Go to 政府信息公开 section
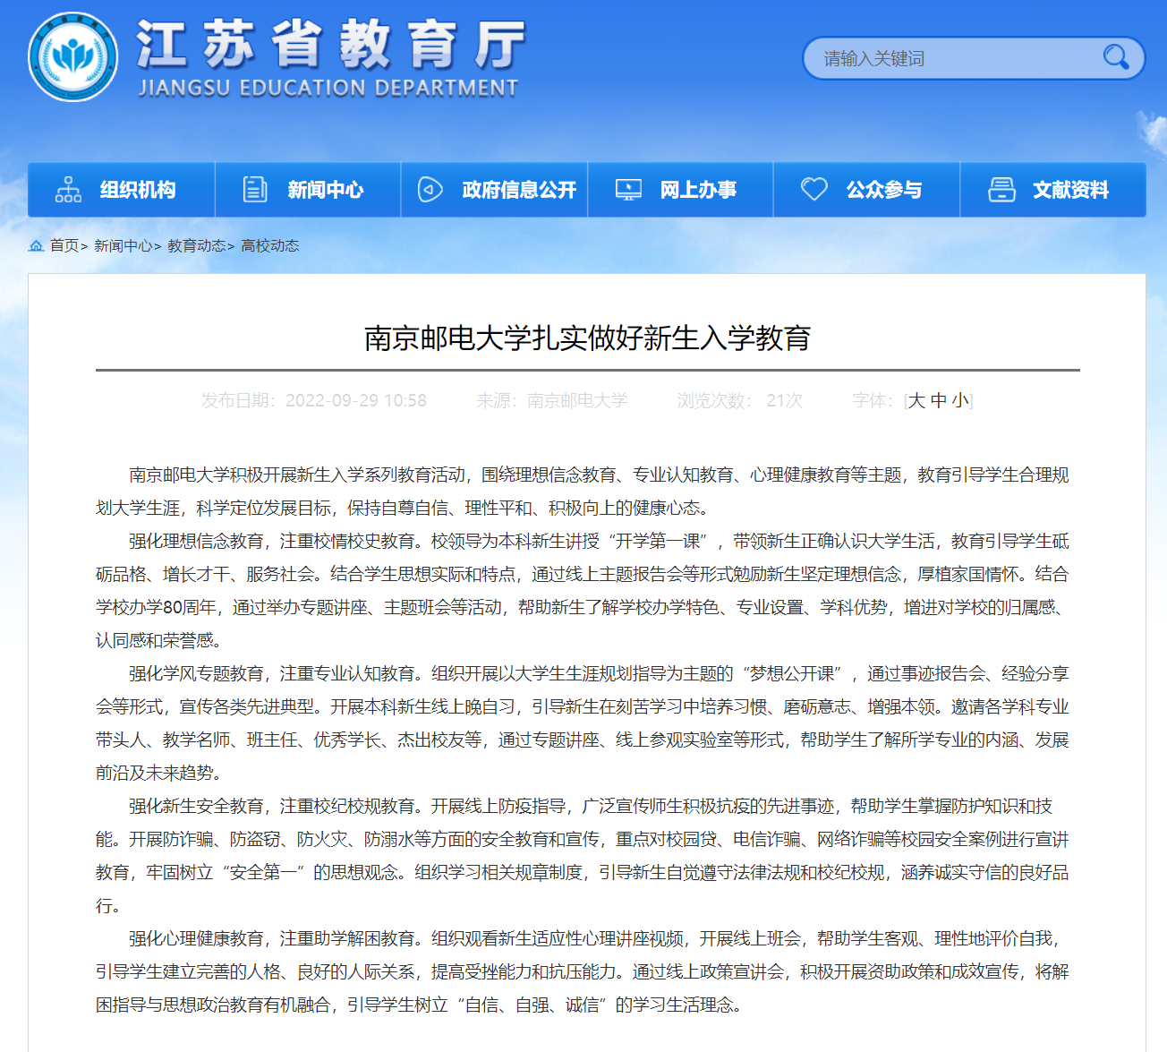1167x1052 pixels. coord(519,190)
